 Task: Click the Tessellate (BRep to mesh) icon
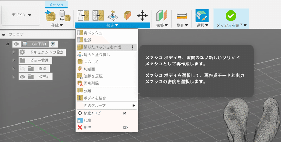pyautogui.click(x=65, y=16)
